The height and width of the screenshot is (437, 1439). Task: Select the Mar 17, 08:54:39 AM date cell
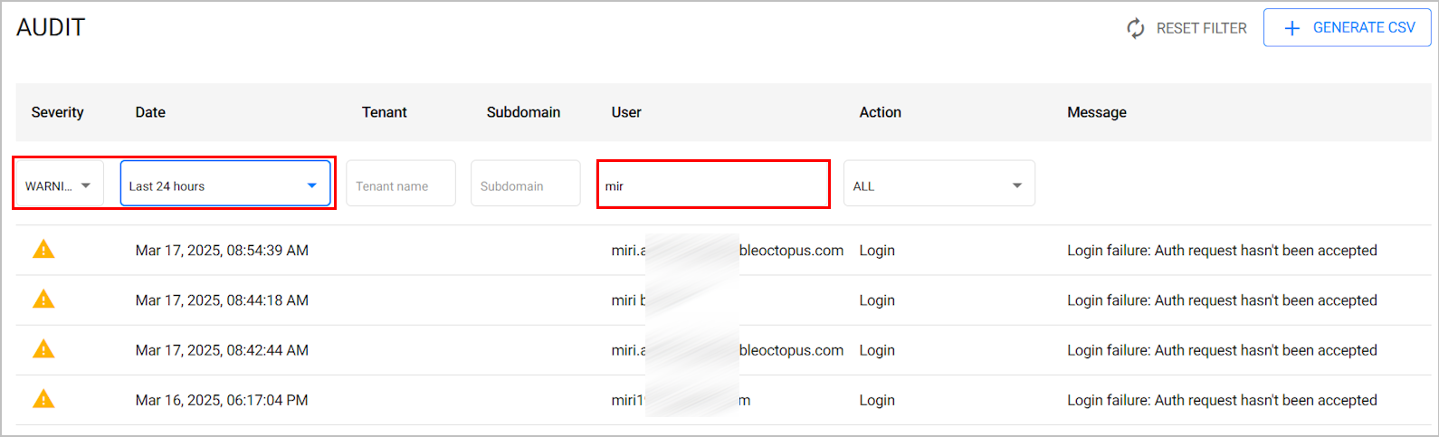click(222, 251)
